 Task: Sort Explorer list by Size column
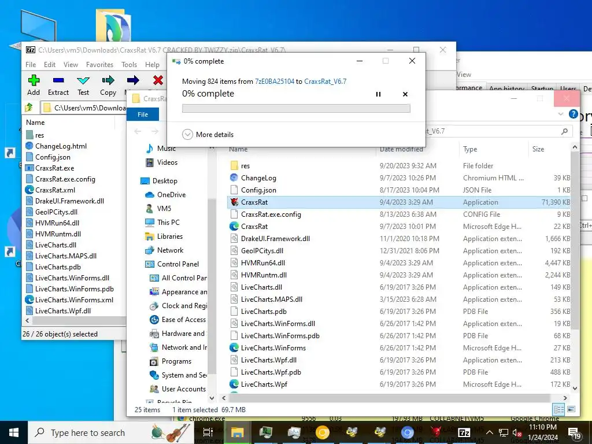coord(549,149)
